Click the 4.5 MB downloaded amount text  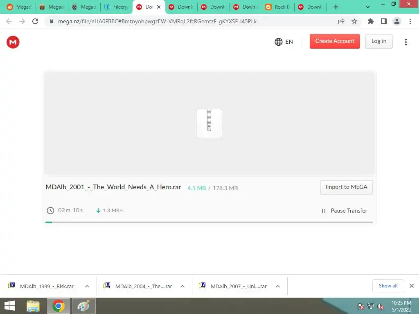coord(197,188)
